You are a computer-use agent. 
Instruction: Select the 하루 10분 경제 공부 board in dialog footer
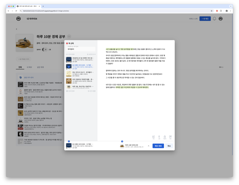coord(132,146)
